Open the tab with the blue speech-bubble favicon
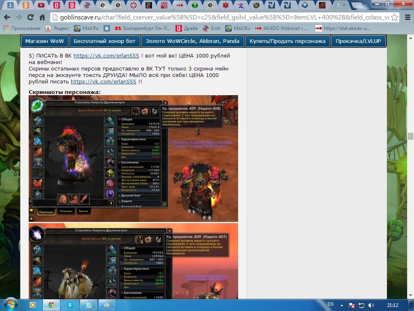 click(x=305, y=5)
